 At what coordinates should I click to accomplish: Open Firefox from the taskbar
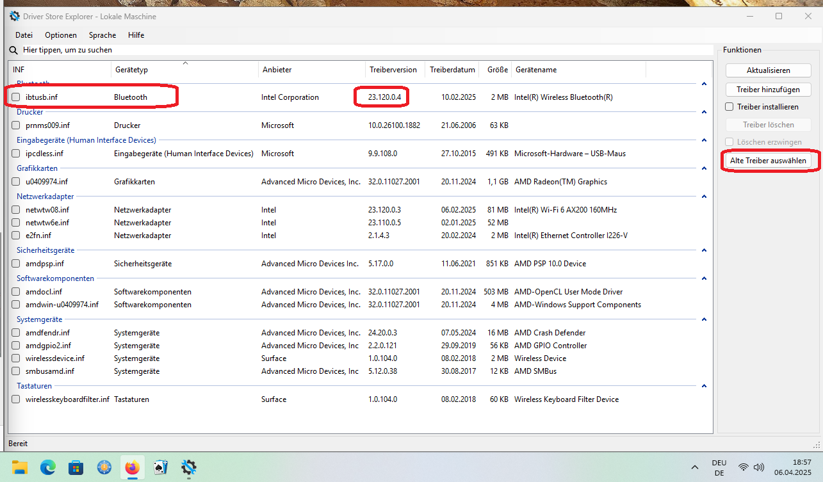[x=133, y=467]
